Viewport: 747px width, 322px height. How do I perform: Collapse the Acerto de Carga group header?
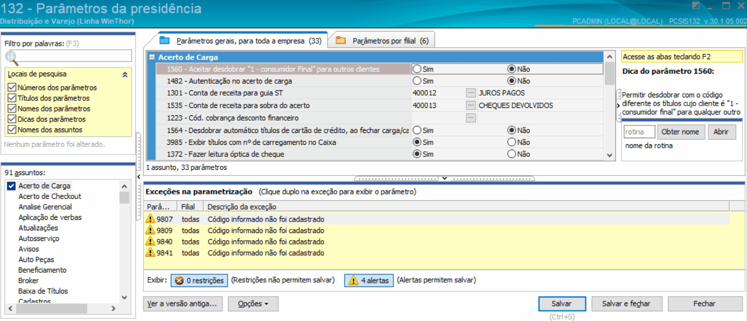click(x=152, y=57)
